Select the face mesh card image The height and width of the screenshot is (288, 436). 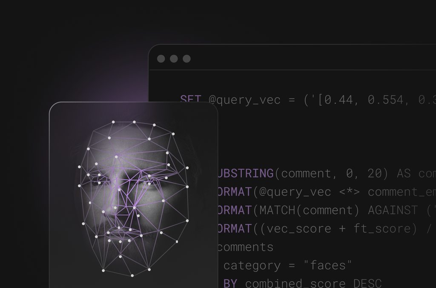point(133,195)
